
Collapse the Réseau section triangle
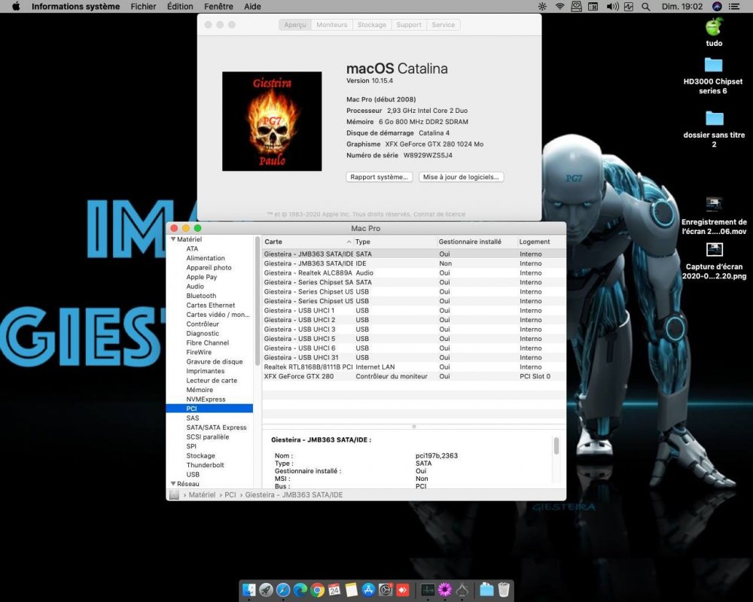coord(173,483)
